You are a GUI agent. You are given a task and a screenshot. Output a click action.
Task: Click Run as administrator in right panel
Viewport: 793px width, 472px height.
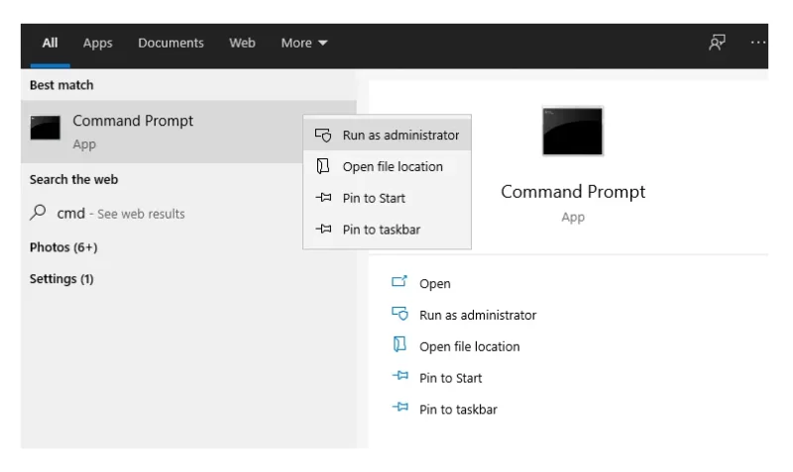click(x=478, y=315)
